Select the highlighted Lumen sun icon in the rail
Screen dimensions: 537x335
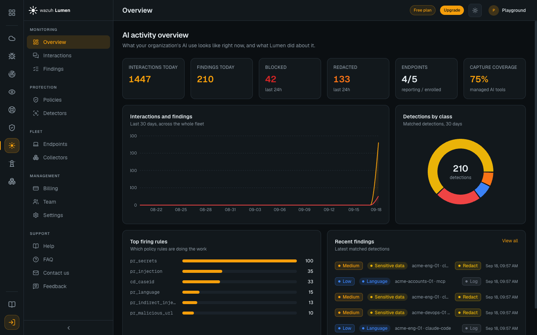[x=12, y=146]
